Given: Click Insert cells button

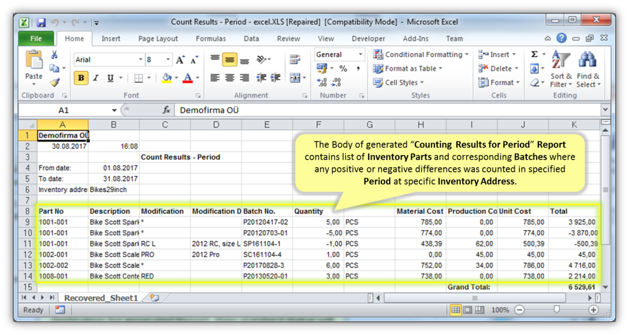Looking at the screenshot, I should tap(497, 54).
